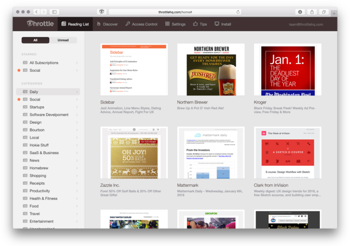Click the Shopping envelope icon
This screenshot has width=350, height=246.
point(25,175)
